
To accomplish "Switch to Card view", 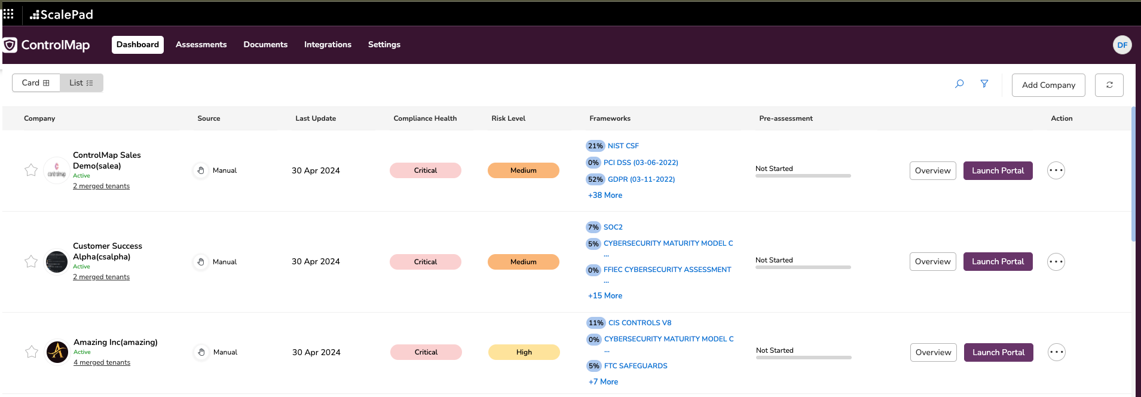I will tap(36, 83).
